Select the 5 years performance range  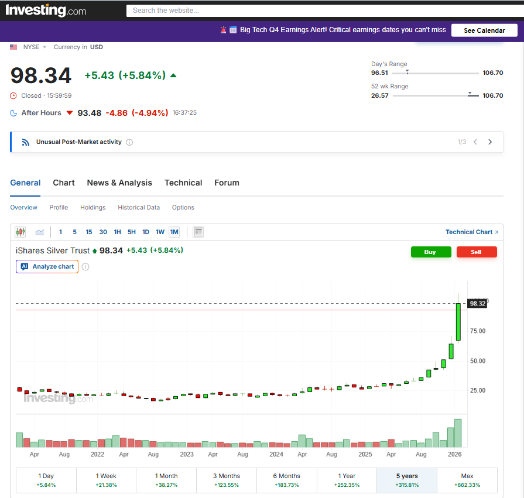coord(407,480)
